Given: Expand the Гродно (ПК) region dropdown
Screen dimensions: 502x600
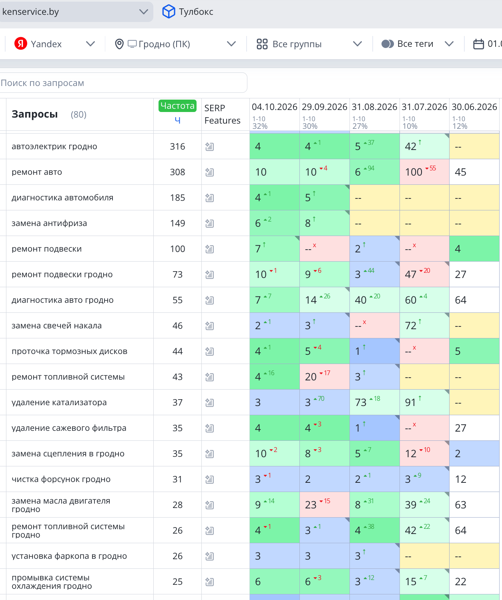Looking at the screenshot, I should click(231, 44).
